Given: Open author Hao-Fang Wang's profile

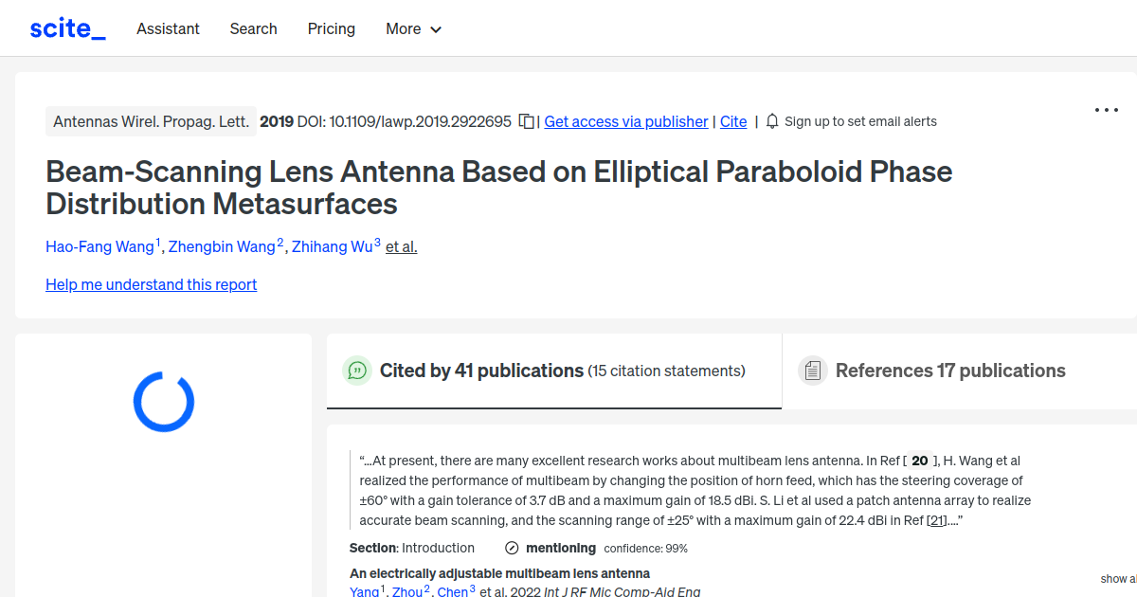Looking at the screenshot, I should 99,246.
